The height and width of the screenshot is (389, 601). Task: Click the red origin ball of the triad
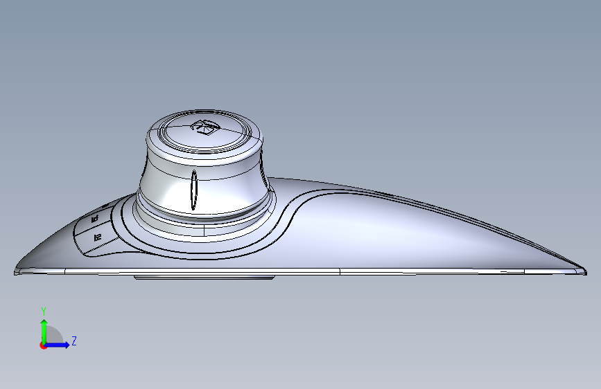[43, 345]
